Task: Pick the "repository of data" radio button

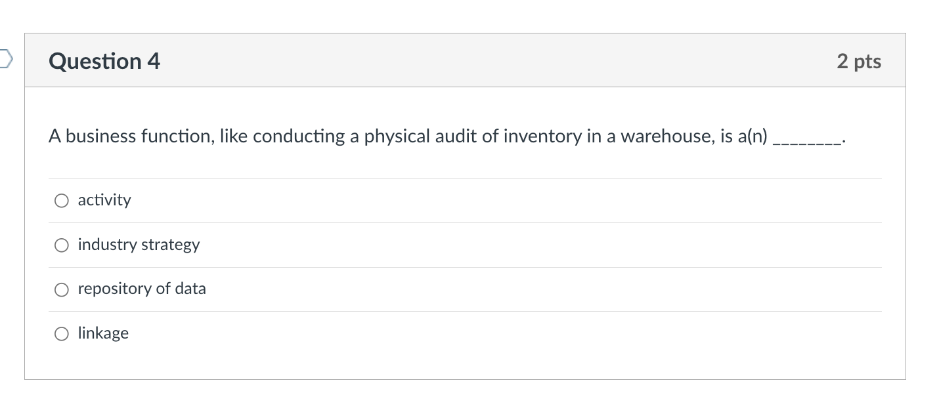Action: click(61, 289)
